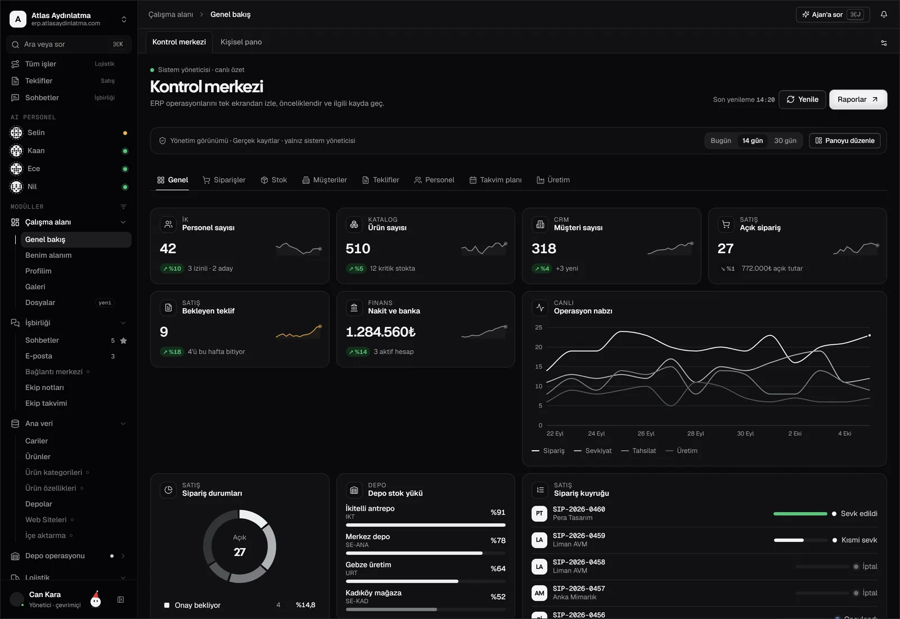Click the Yenile button
Screen dimensions: 900x619
(x=802, y=100)
